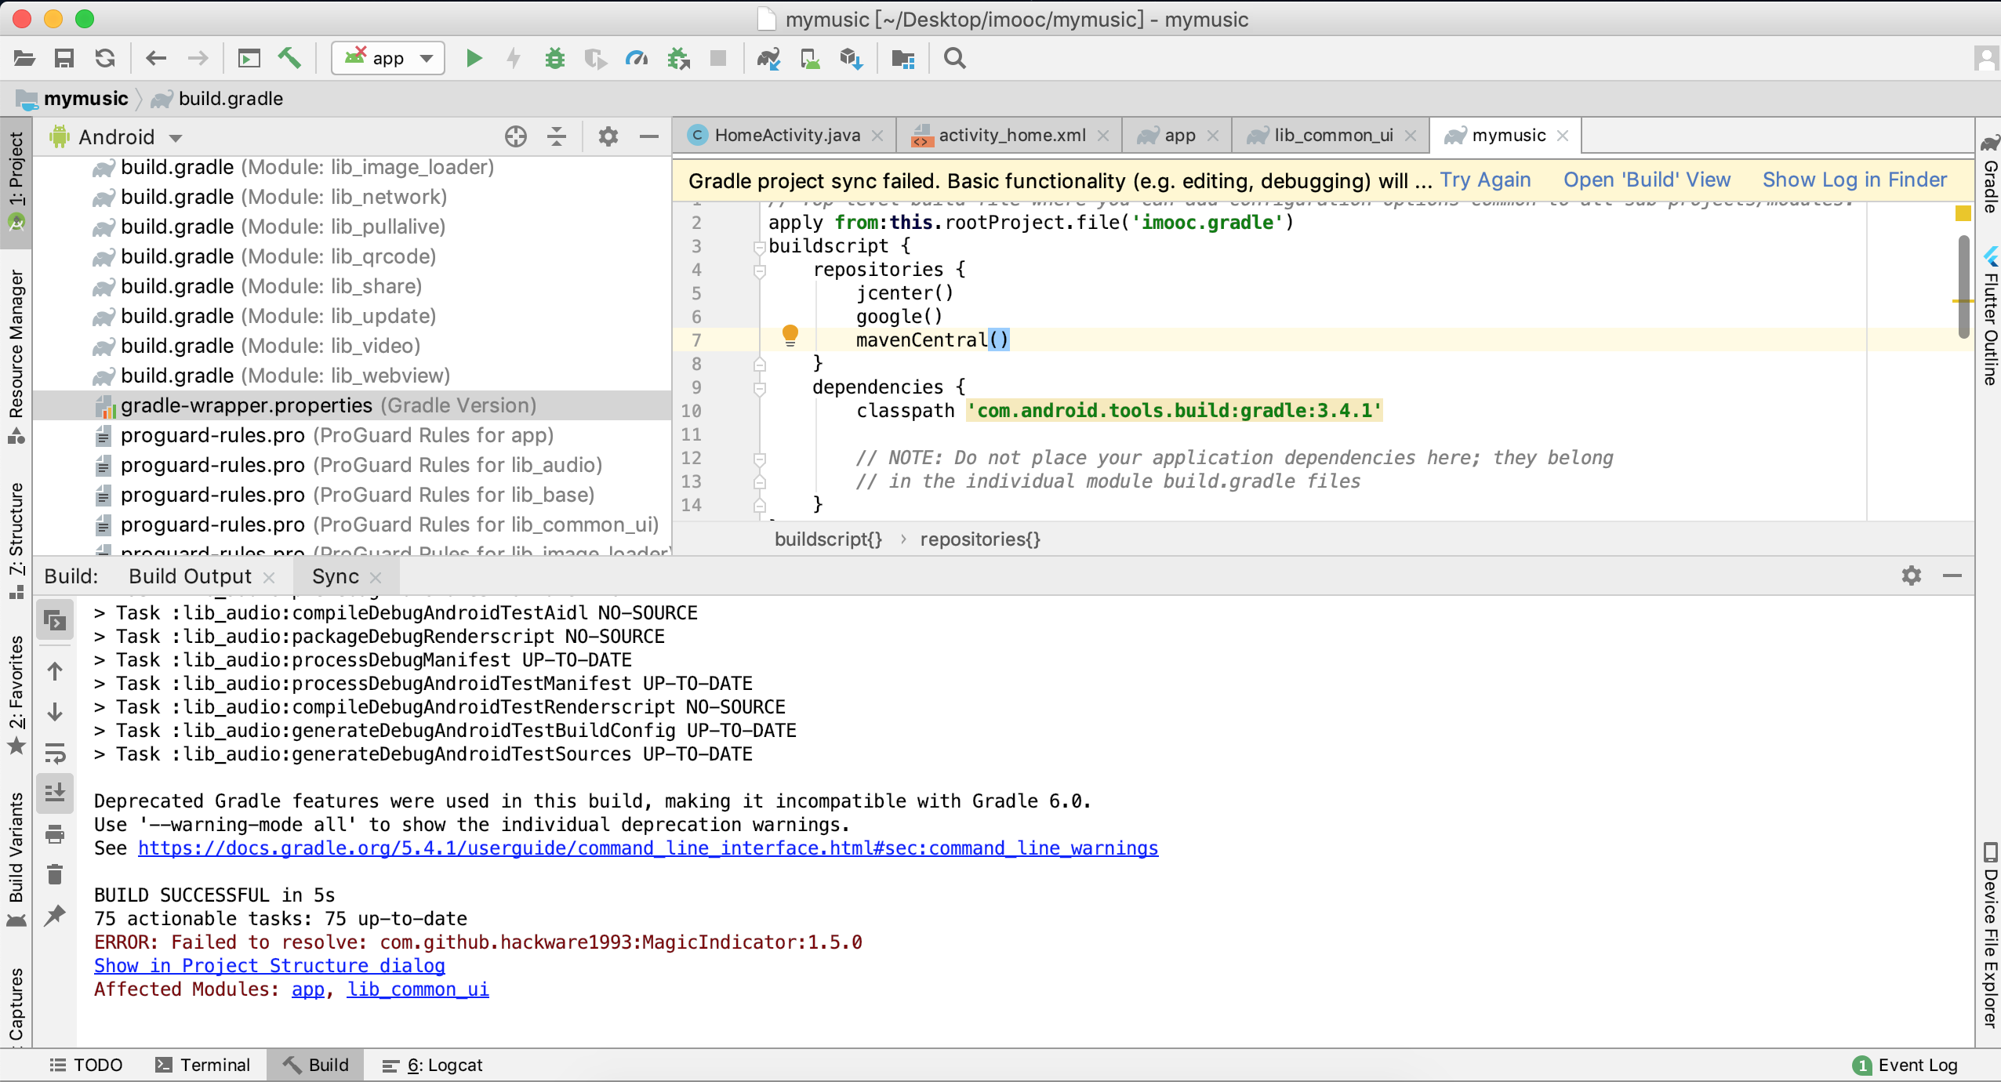Open Event Log in status bar
This screenshot has height=1082, width=2001.
pyautogui.click(x=1905, y=1065)
